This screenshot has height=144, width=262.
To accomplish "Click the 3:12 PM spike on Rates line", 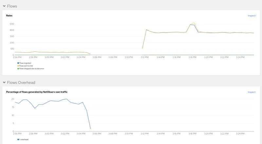I will [146, 30].
